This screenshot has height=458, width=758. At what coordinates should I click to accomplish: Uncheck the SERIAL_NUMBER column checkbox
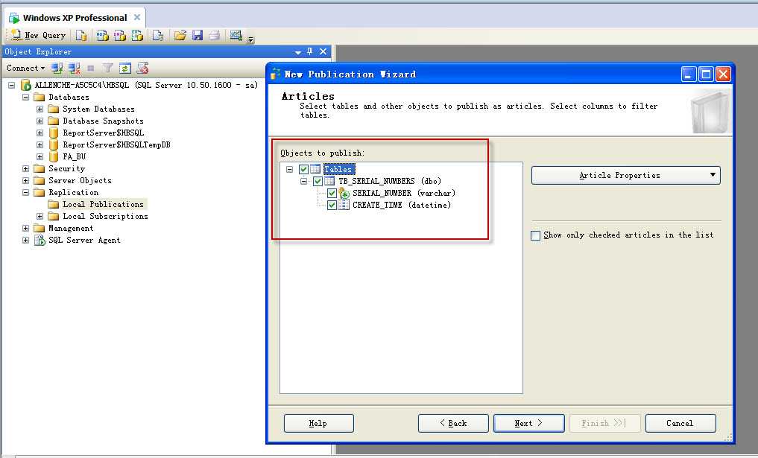[x=332, y=193]
